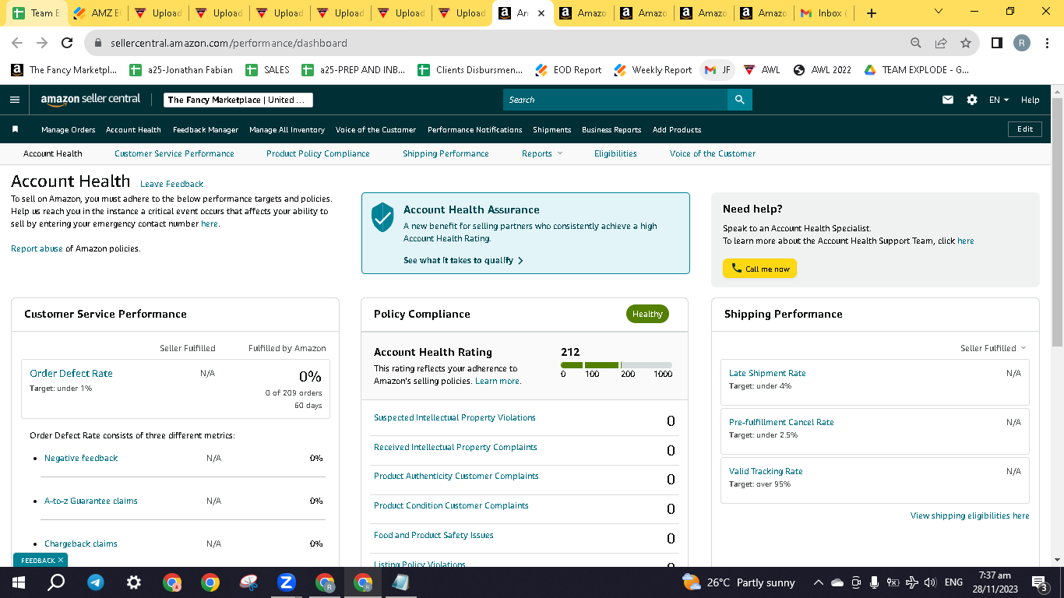The width and height of the screenshot is (1064, 598).
Task: Dismiss the FEEDBACK tab with its X
Action: point(61,560)
